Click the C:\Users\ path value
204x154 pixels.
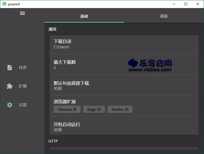tap(62, 47)
